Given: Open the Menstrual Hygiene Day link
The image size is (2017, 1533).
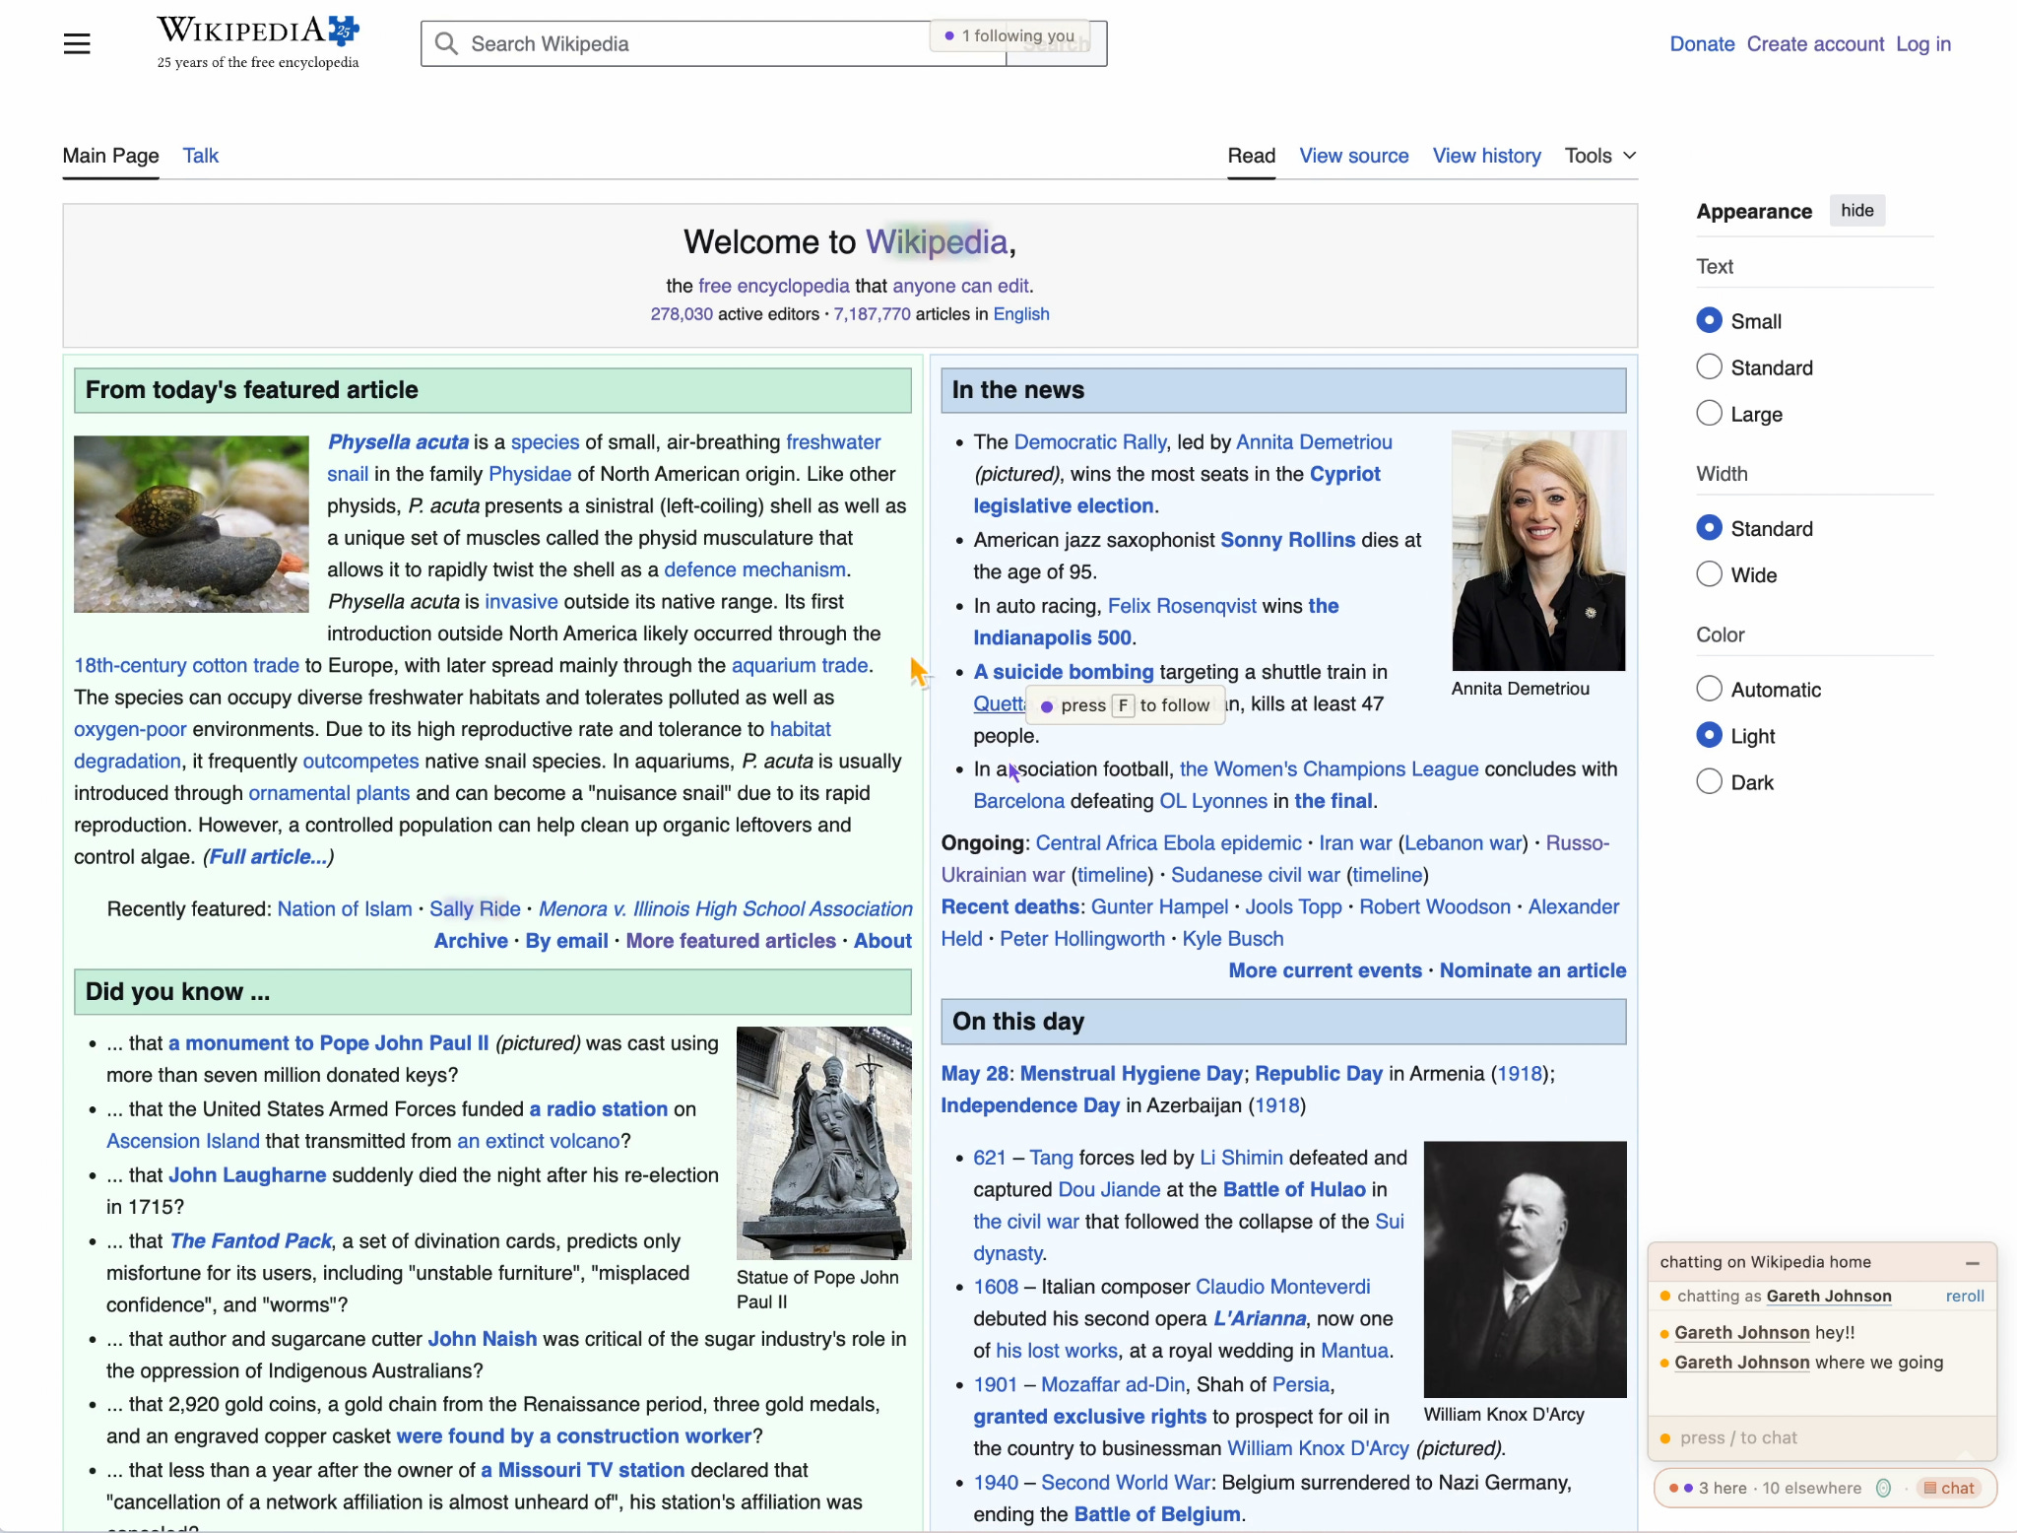Looking at the screenshot, I should pyautogui.click(x=1131, y=1073).
